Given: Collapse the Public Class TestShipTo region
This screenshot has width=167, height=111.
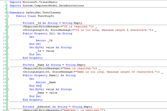Looking at the screenshot, I should (x=8, y=16).
